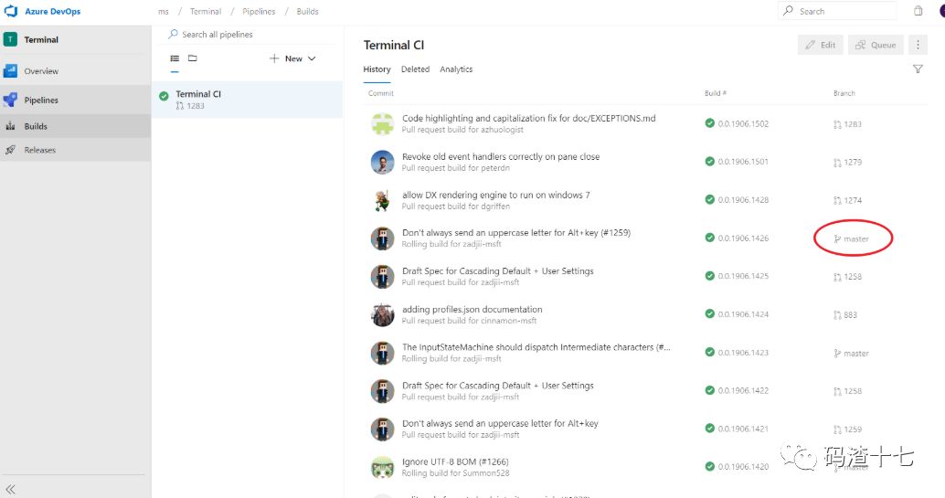Viewport: 945px width, 498px height.
Task: Click the green check icon beside Terminal CI pipeline
Action: pos(164,95)
